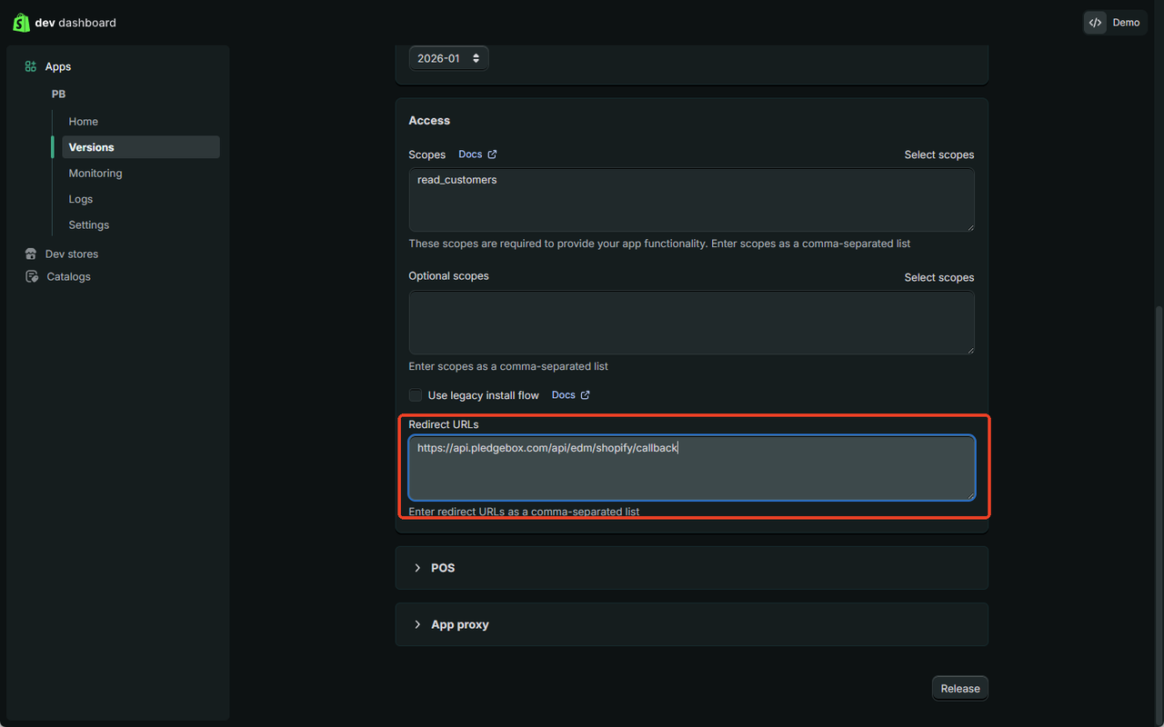Click the Optional scopes text area

[691, 323]
